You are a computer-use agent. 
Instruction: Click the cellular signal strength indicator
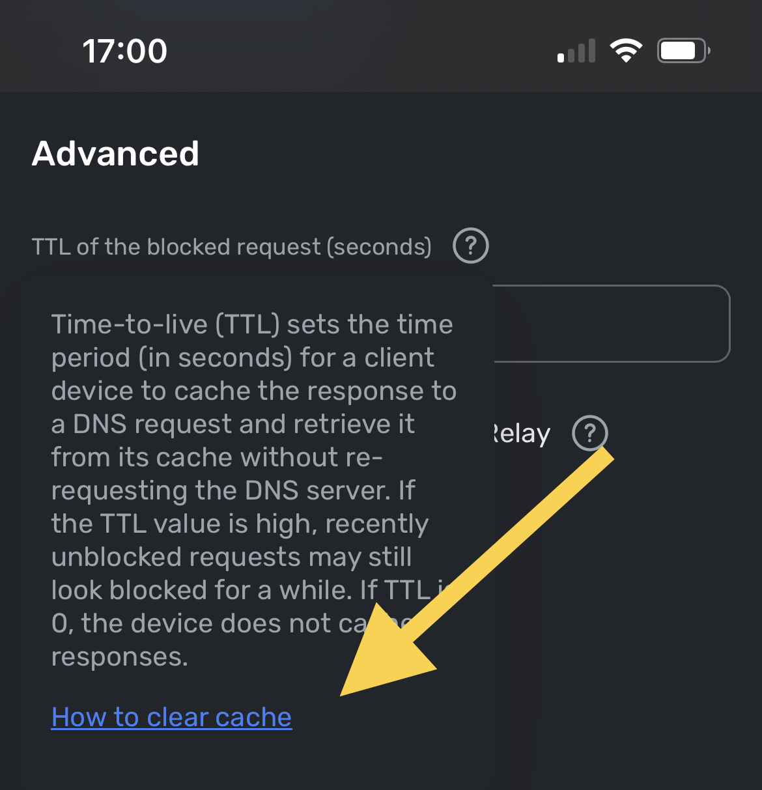[576, 50]
